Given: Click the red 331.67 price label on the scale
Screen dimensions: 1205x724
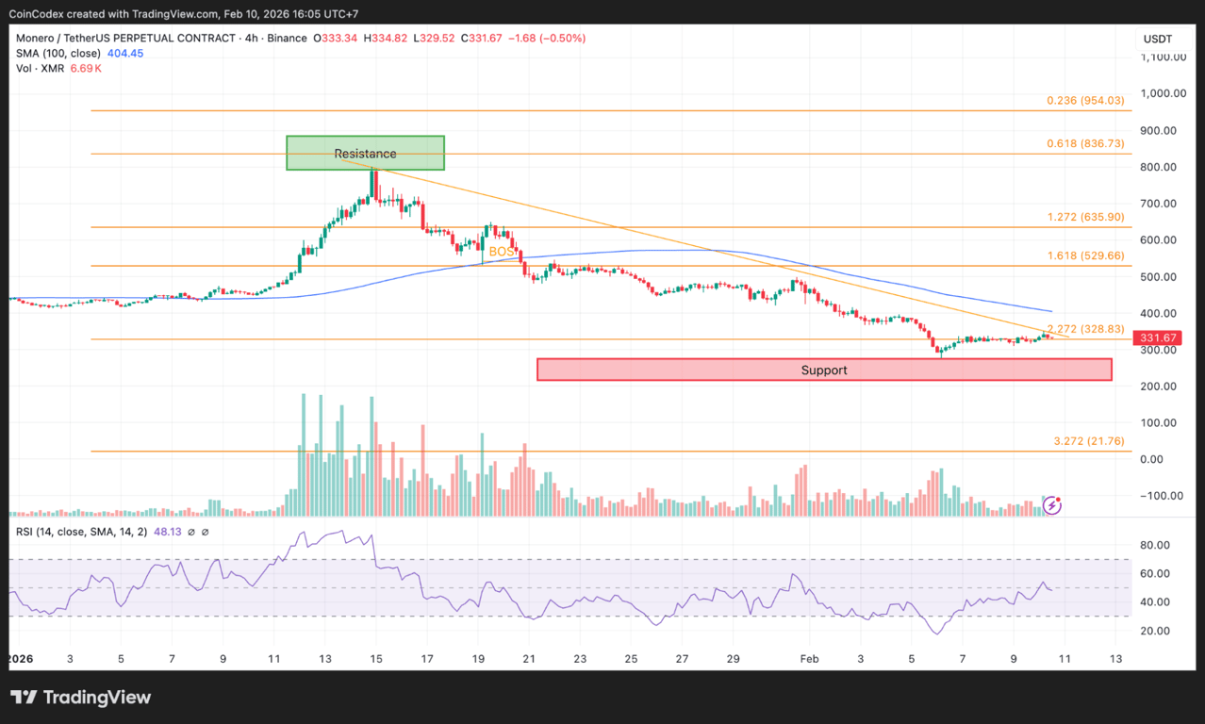Looking at the screenshot, I should point(1156,337).
